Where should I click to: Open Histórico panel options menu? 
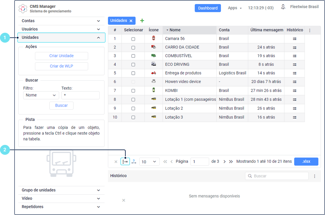click(x=314, y=176)
